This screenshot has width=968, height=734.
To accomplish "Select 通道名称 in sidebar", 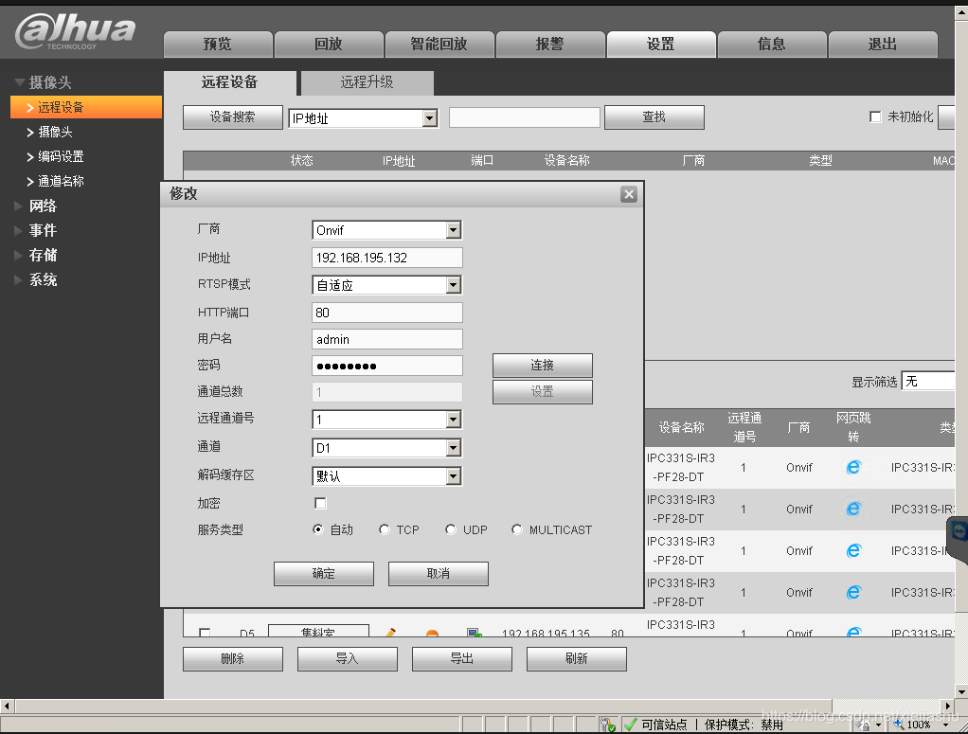I will coord(61,181).
